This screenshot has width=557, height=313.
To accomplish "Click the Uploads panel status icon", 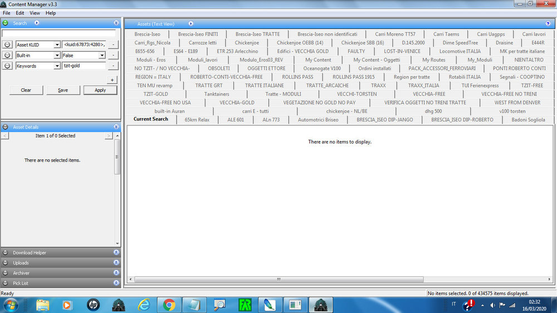I will [x=6, y=263].
